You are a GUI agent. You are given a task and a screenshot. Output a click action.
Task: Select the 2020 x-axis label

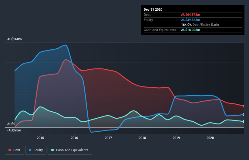pos(210,138)
